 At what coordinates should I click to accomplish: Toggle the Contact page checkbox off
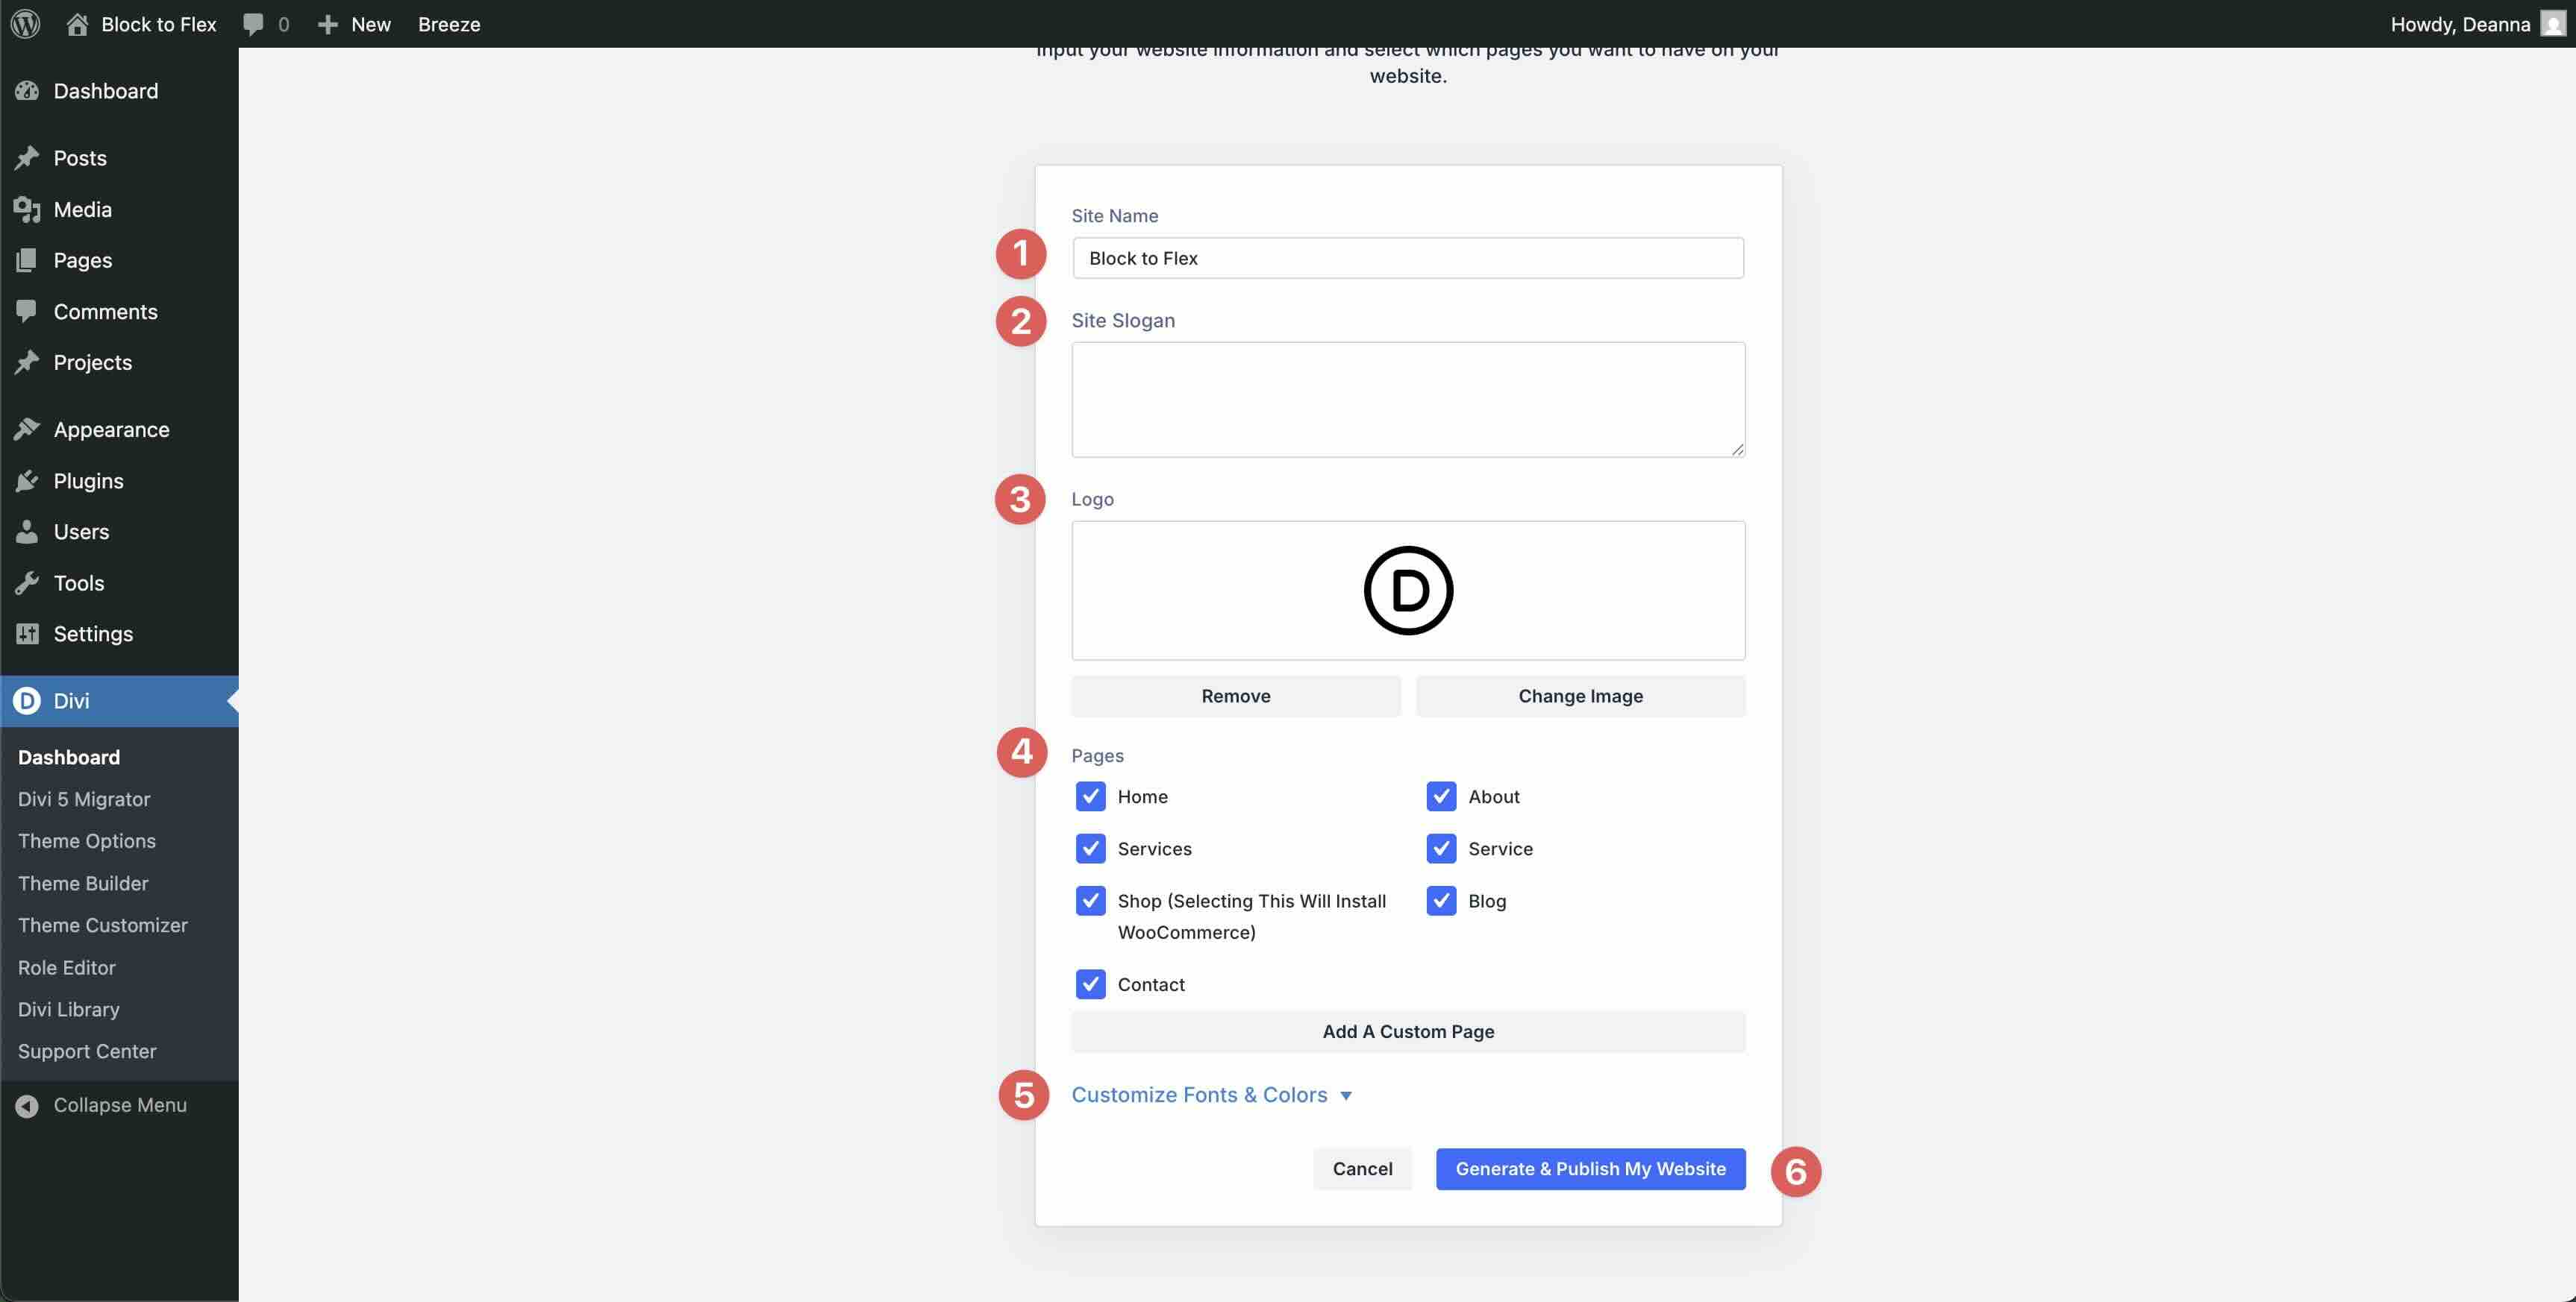tap(1091, 984)
